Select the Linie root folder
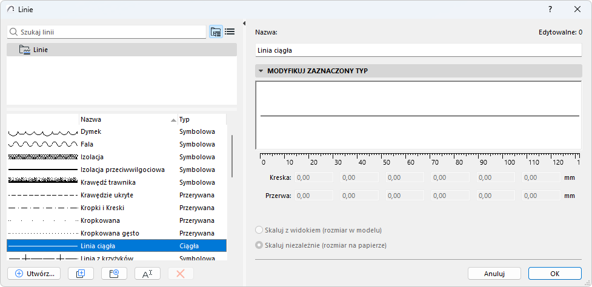The image size is (592, 287). click(x=122, y=50)
